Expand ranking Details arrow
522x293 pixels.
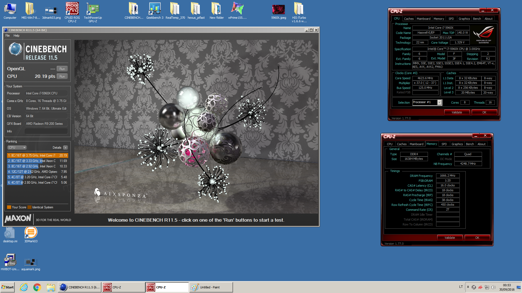[65, 148]
